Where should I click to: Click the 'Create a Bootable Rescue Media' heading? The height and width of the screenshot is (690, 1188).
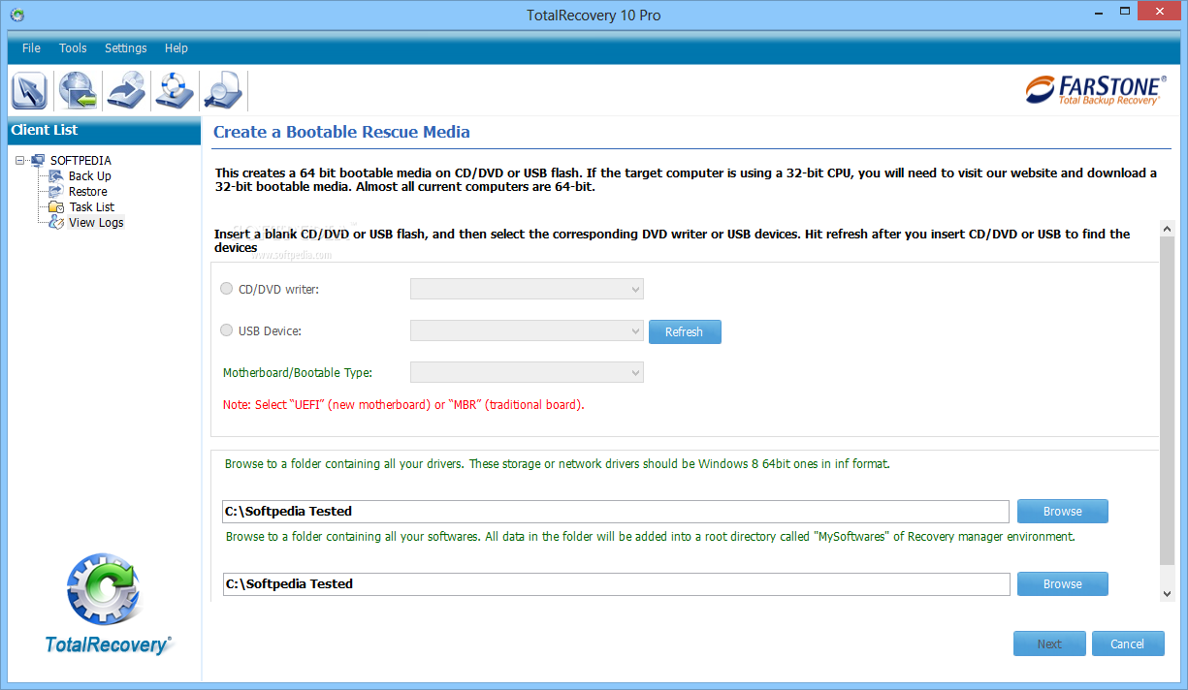pyautogui.click(x=341, y=132)
